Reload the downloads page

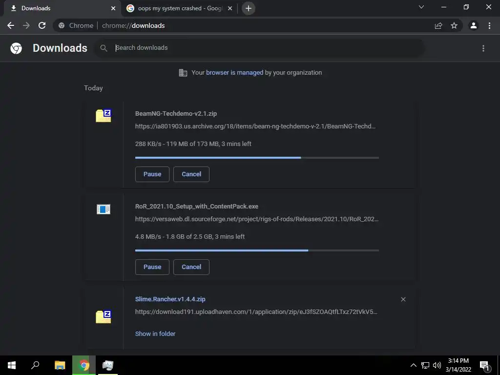(42, 25)
